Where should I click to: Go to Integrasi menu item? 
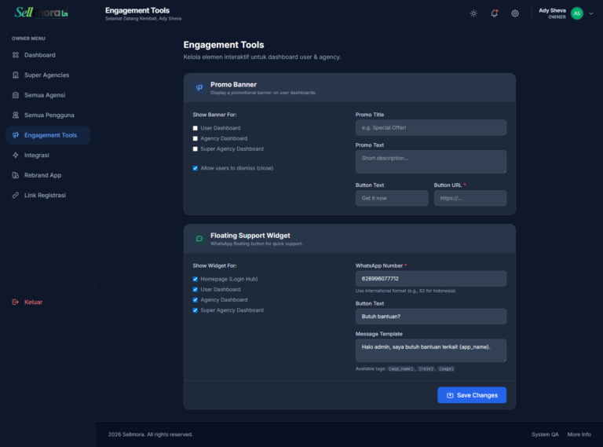click(36, 156)
